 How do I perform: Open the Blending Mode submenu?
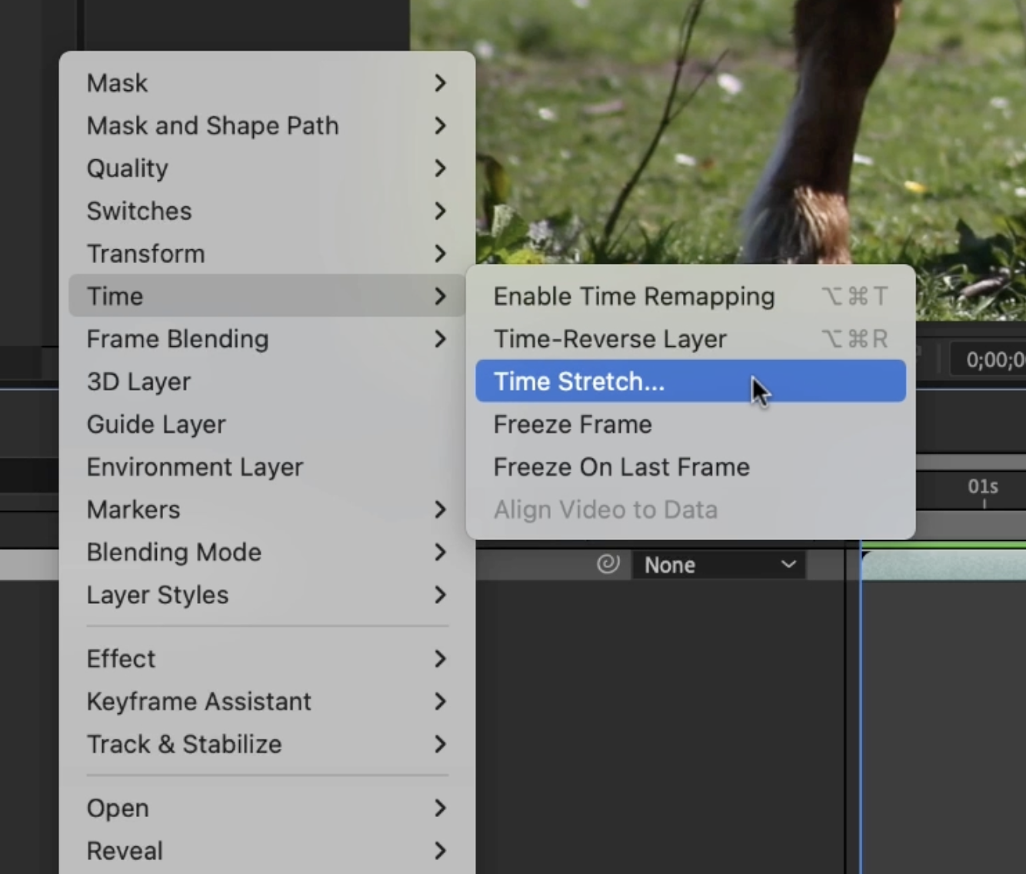[x=267, y=552]
